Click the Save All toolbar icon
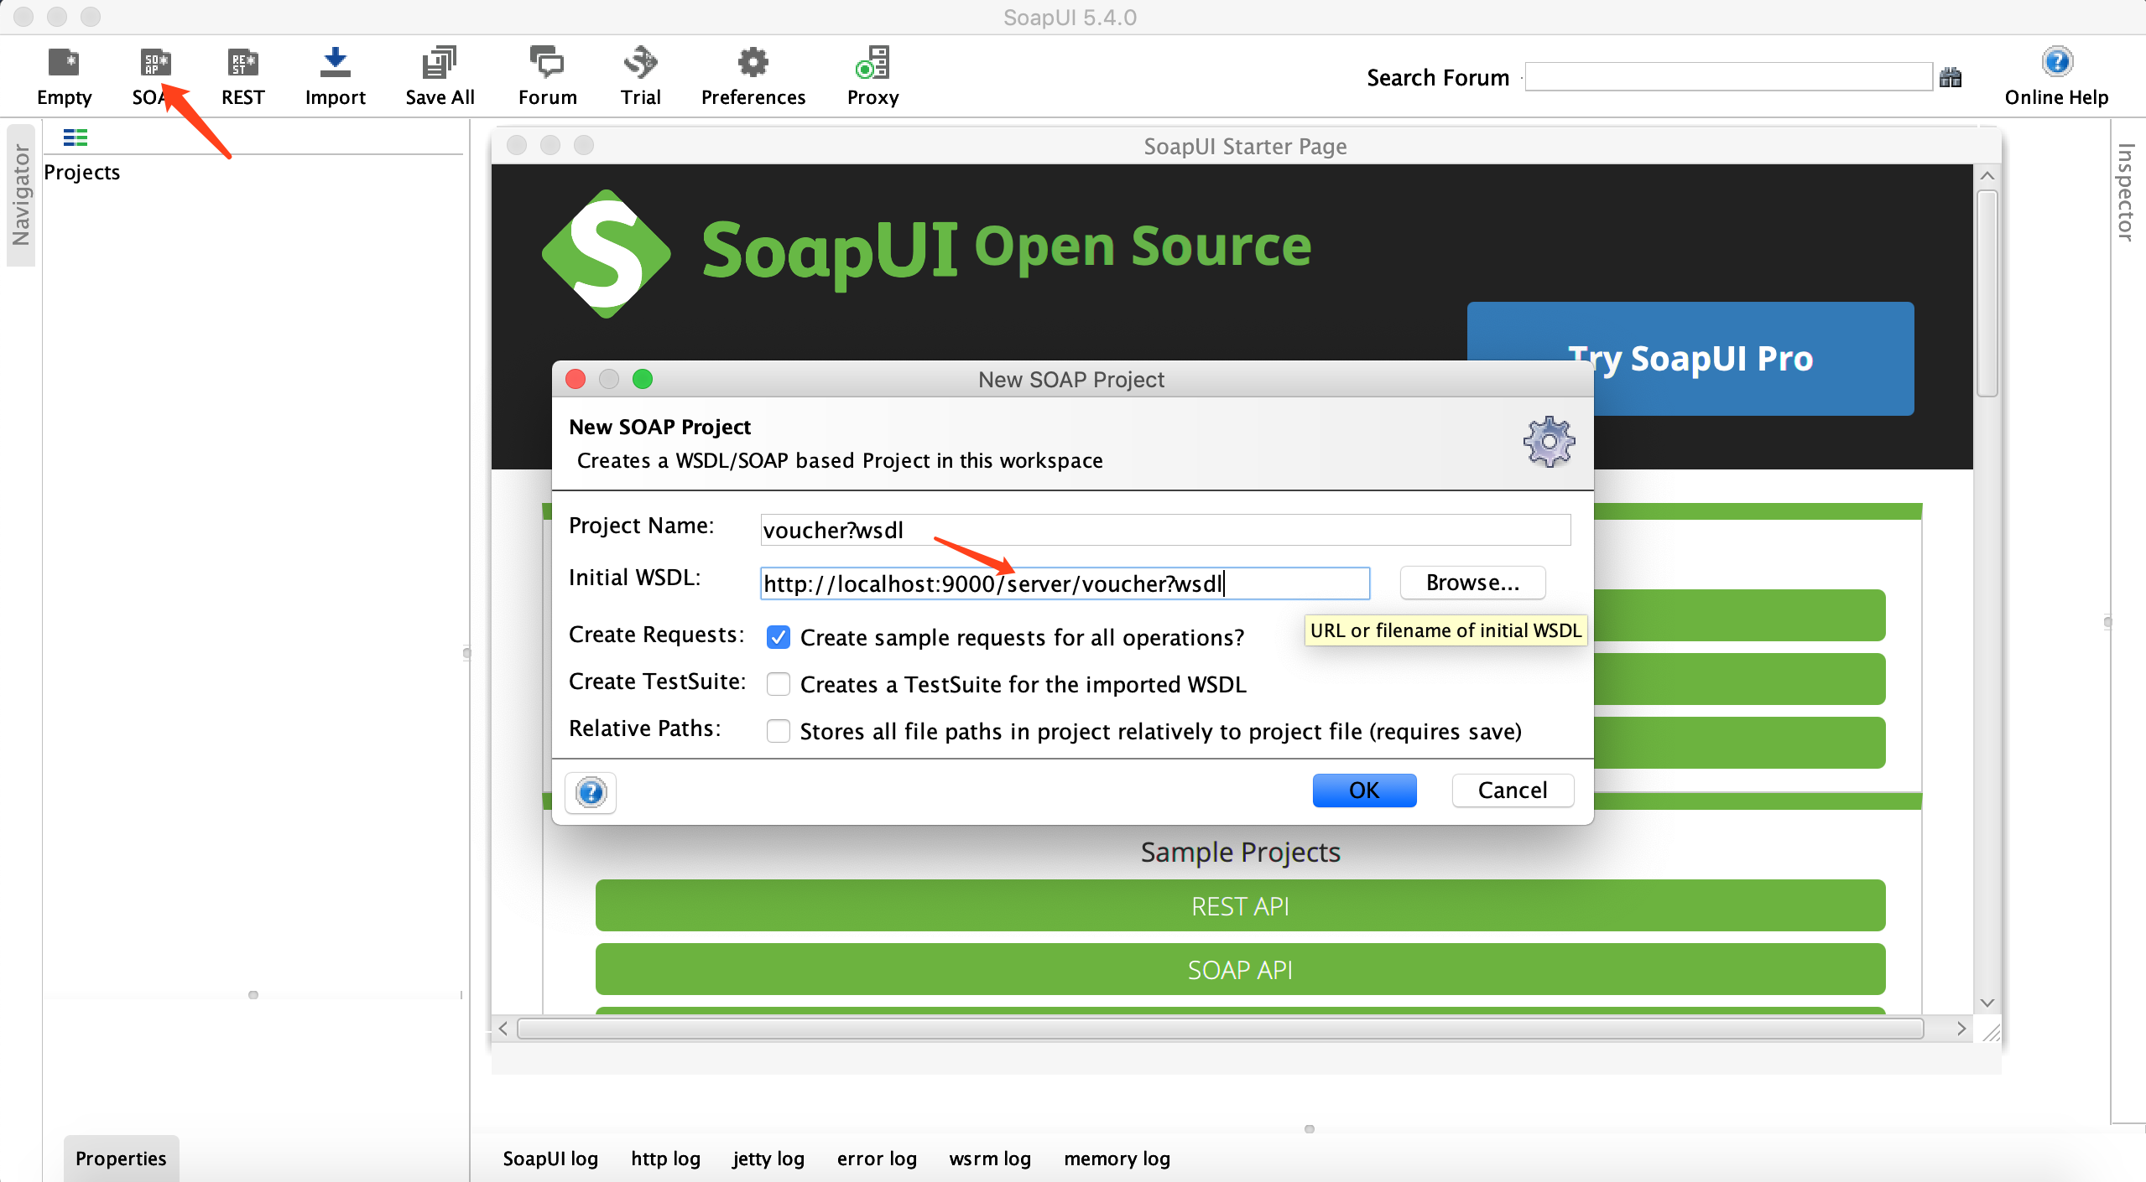2146x1182 pixels. tap(440, 64)
